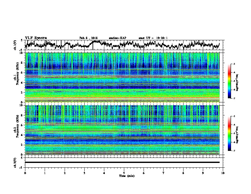
Task: Click the time axis tick label "7"
Action: tap(164, 173)
